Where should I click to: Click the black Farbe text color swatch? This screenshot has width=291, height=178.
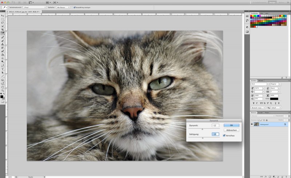[274, 99]
